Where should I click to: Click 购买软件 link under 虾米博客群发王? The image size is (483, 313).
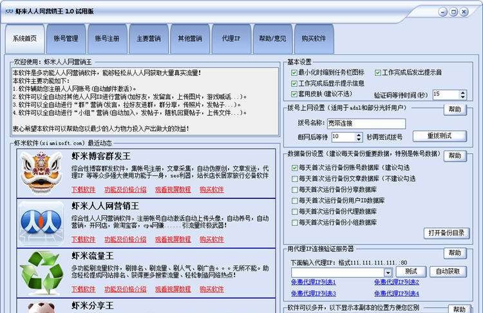[x=212, y=190]
